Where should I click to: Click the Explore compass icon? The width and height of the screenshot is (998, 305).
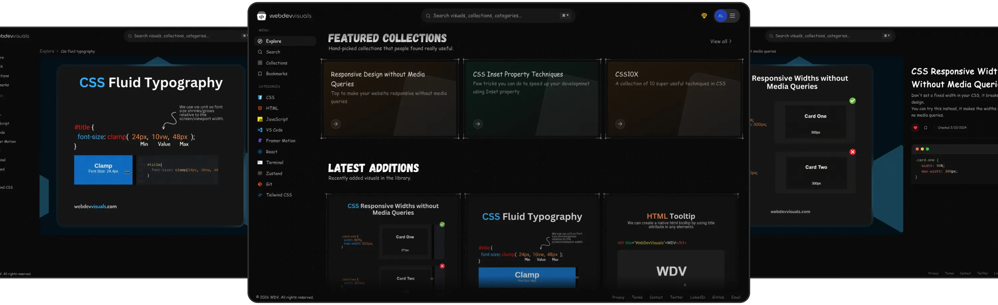click(260, 41)
